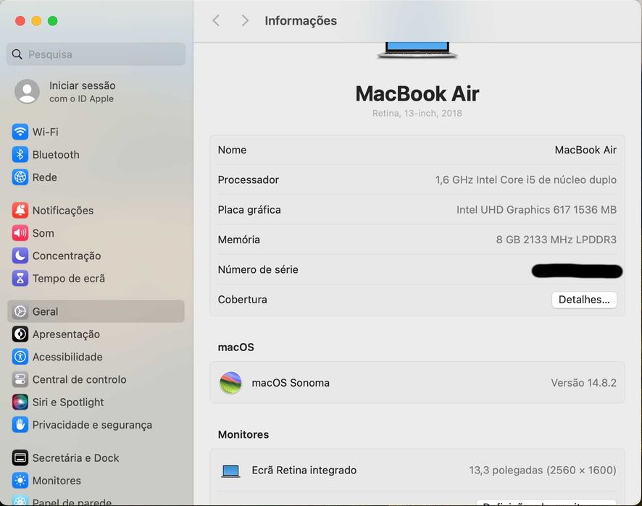Select the Som speaker icon
Screen dimensions: 642x506
click(20, 233)
